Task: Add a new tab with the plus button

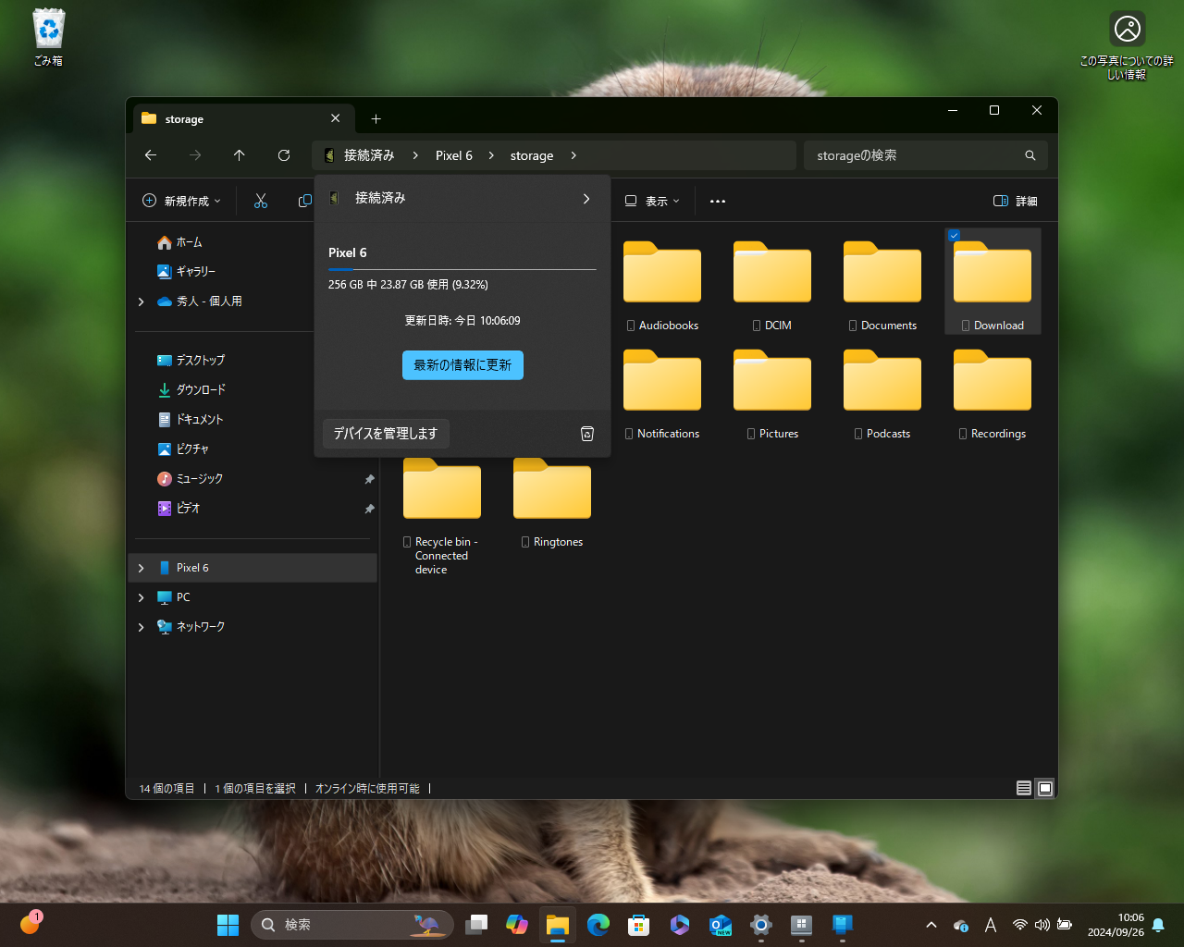Action: pos(376,118)
